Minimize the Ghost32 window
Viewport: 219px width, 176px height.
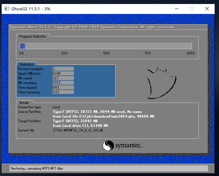pos(177,9)
